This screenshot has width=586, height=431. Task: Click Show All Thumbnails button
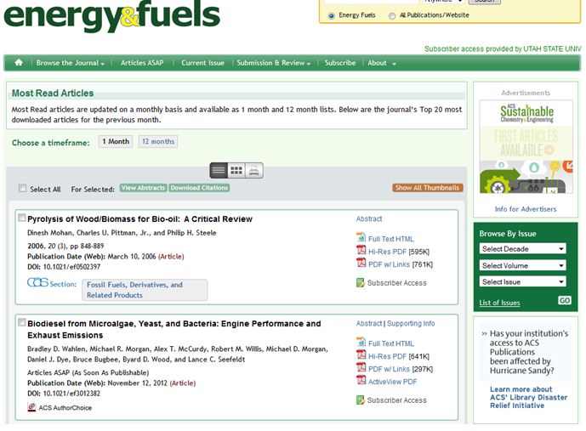pyautogui.click(x=428, y=188)
